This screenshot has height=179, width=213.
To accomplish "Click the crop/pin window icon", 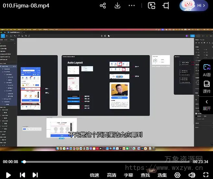I will [166, 6].
